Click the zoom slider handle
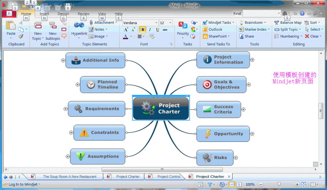 (x=279, y=184)
